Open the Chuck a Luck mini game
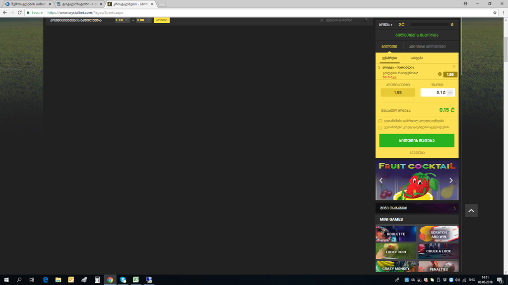 tap(439, 251)
